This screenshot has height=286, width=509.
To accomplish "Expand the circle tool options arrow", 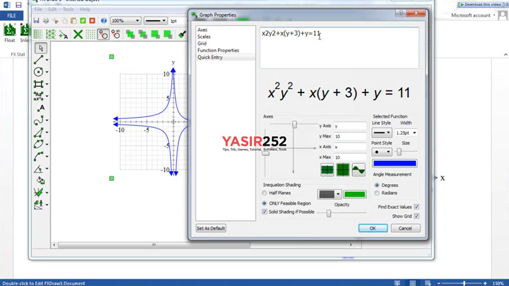I will coord(47,72).
